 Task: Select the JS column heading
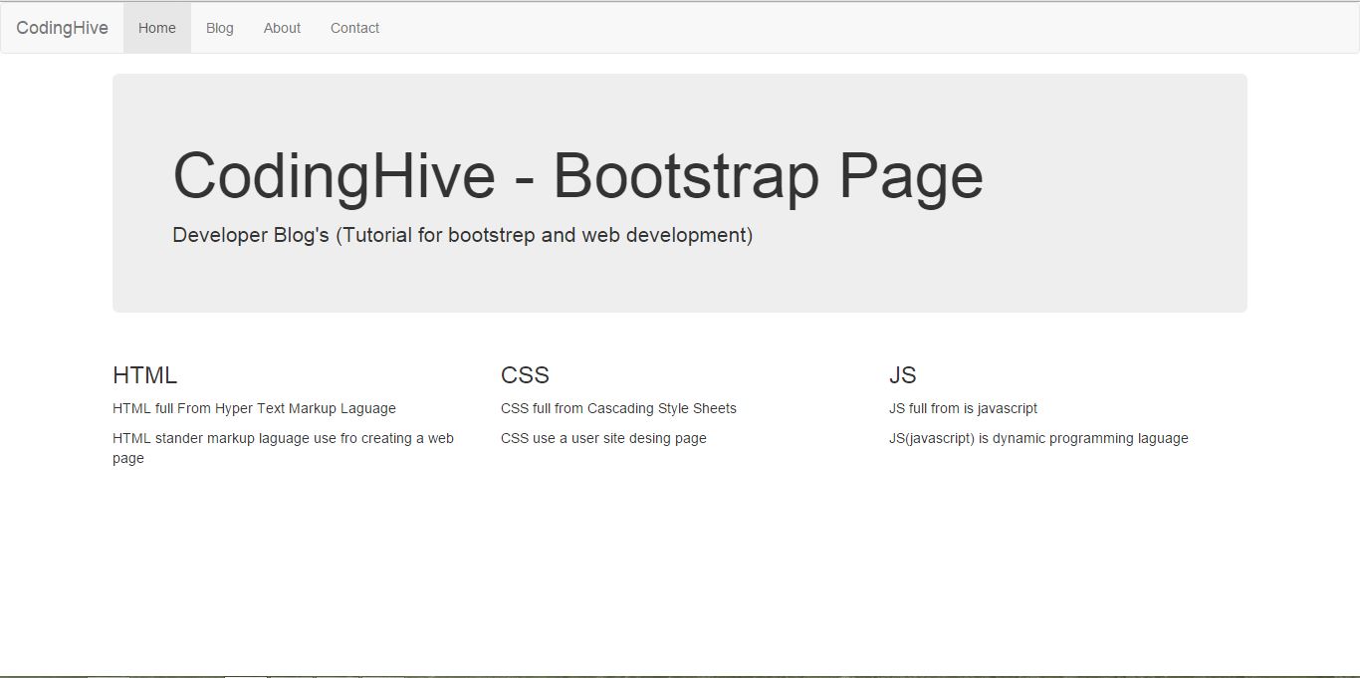[x=904, y=375]
